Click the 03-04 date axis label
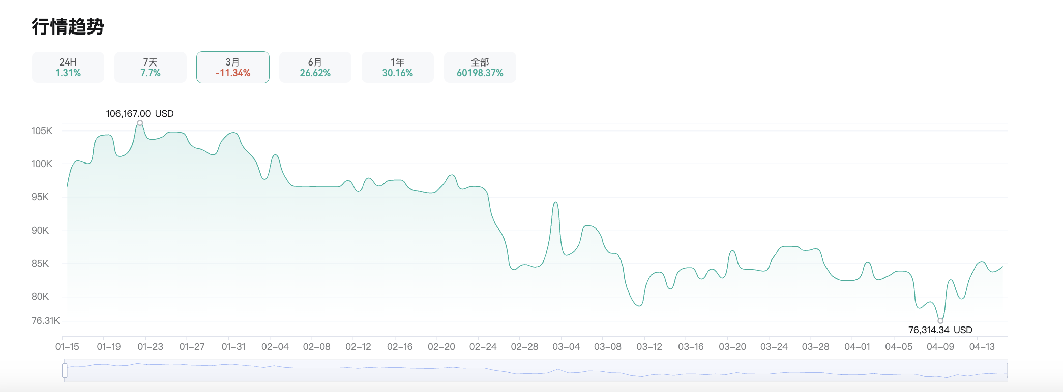Viewport: 1063px width, 392px height. point(566,347)
